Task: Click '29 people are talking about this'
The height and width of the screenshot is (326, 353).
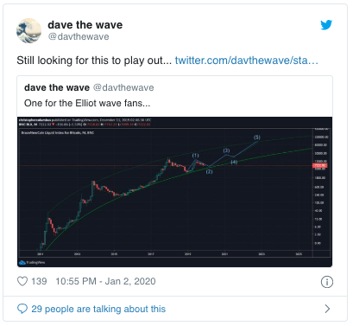Action: [x=98, y=309]
